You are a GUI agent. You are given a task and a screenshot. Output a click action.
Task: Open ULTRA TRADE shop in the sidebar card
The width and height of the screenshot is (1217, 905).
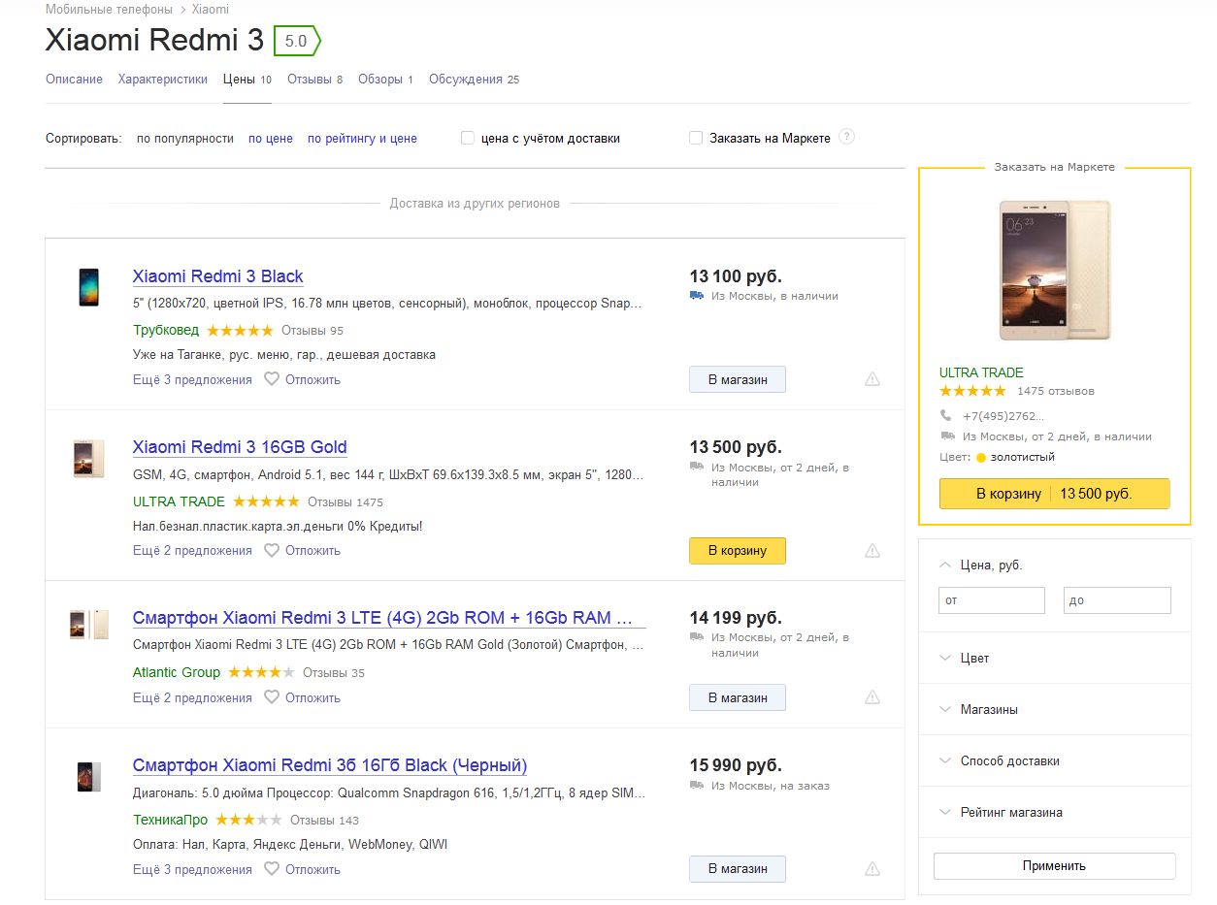981,372
